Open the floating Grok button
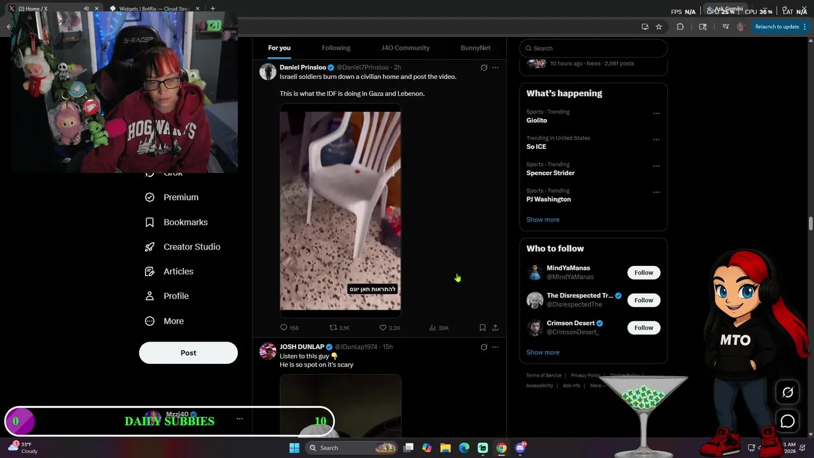This screenshot has height=458, width=814. click(787, 392)
